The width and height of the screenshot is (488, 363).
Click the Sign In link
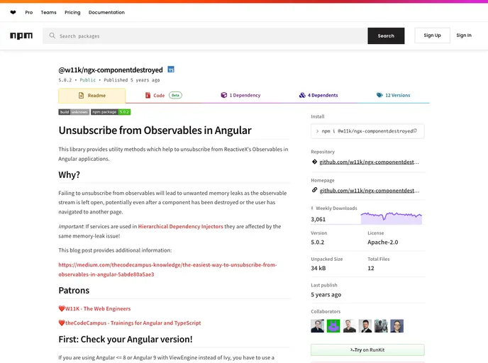[x=464, y=35]
